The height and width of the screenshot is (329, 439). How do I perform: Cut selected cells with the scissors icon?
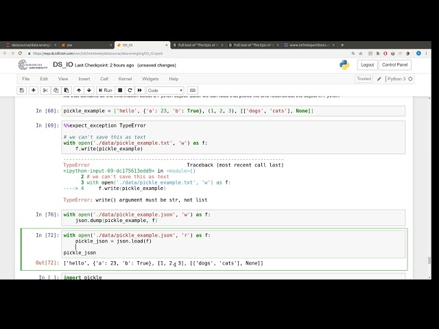(45, 90)
